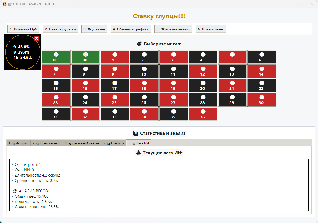Choose red number 1
The image size is (318, 223).
[115, 57]
